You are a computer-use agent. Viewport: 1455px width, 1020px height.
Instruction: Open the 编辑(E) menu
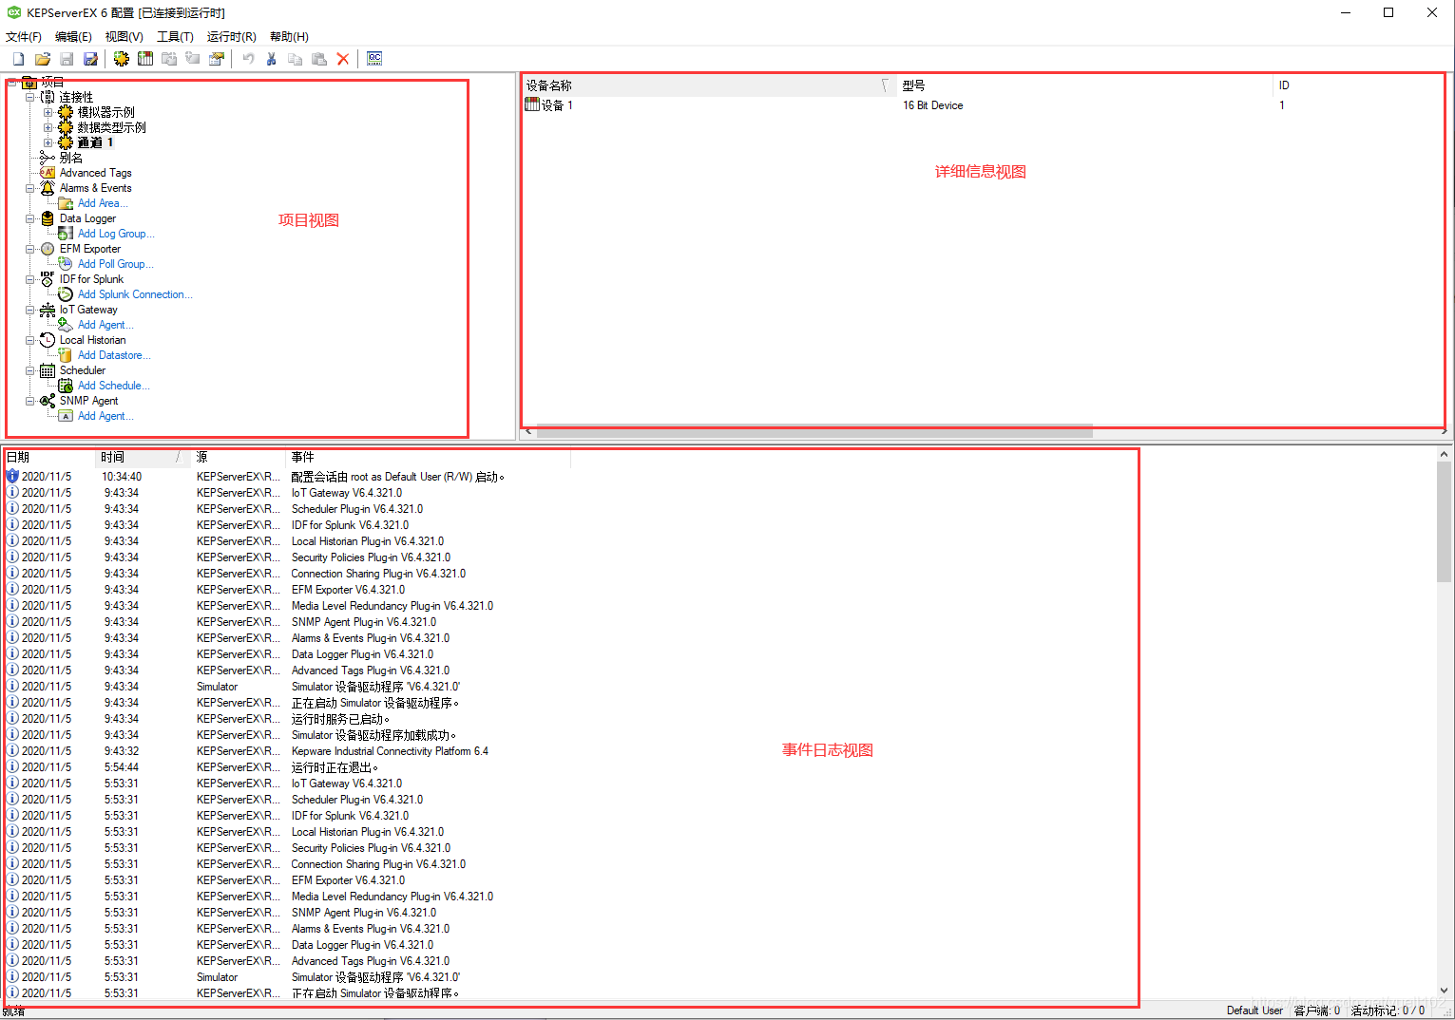(73, 37)
